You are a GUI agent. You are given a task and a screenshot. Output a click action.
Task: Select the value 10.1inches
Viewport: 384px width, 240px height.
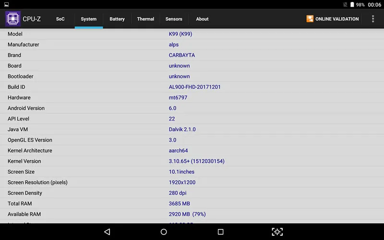pyautogui.click(x=181, y=172)
